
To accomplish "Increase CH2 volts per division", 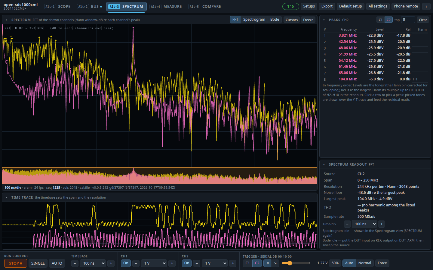I will coord(233,263).
